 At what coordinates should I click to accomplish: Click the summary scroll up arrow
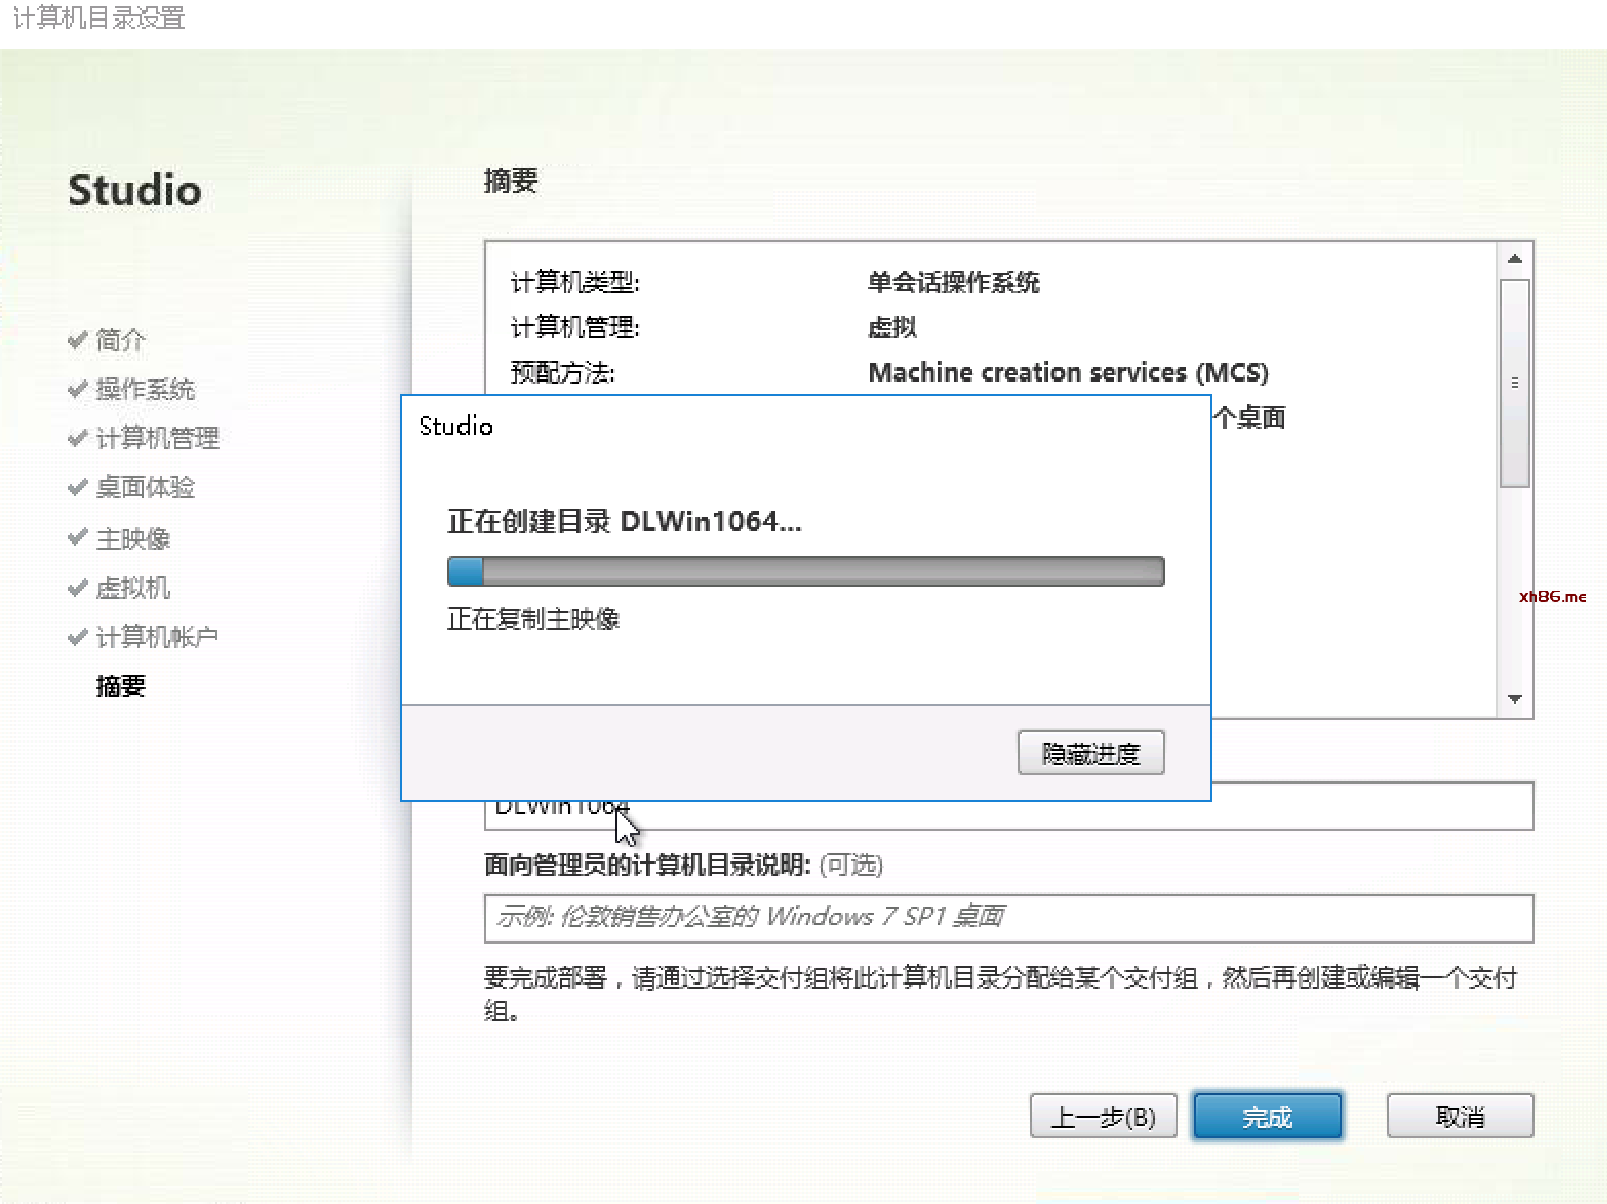tap(1515, 259)
